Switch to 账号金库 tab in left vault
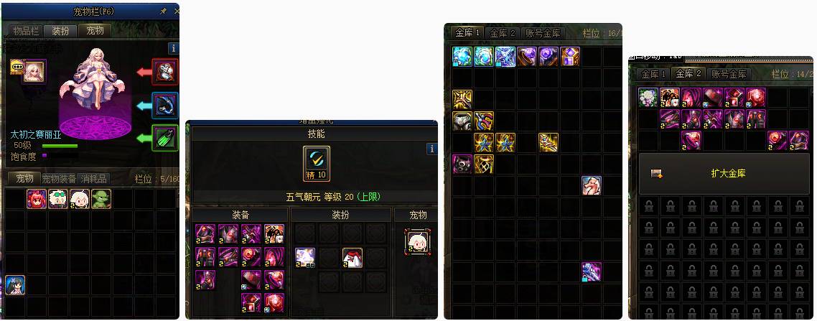The width and height of the screenshot is (817, 321). 543,33
